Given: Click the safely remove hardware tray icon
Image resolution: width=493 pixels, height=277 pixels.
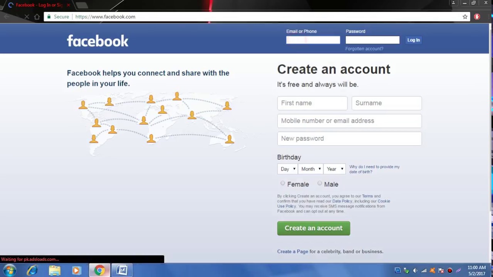Looking at the screenshot, I should (406, 270).
